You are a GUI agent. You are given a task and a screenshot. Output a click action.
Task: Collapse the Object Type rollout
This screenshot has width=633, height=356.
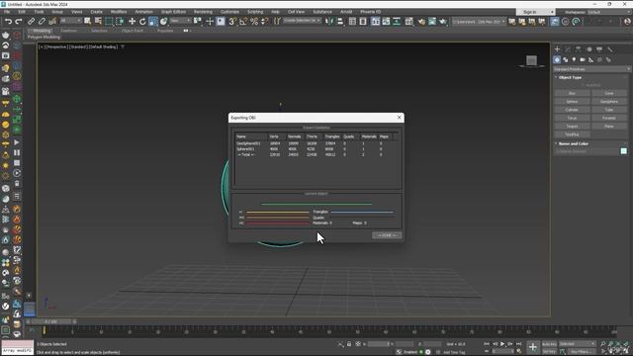570,77
